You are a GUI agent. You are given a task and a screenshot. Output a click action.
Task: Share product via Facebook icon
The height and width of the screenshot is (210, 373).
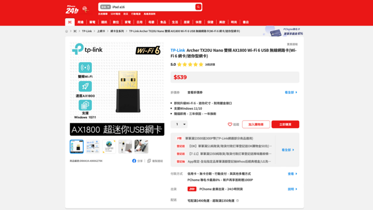134,161
